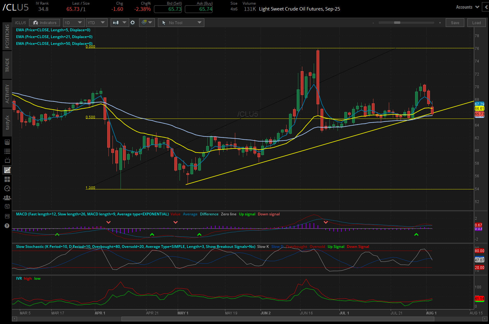Open the clock history sidebar icon
The width and height of the screenshot is (489, 324).
click(x=7, y=188)
